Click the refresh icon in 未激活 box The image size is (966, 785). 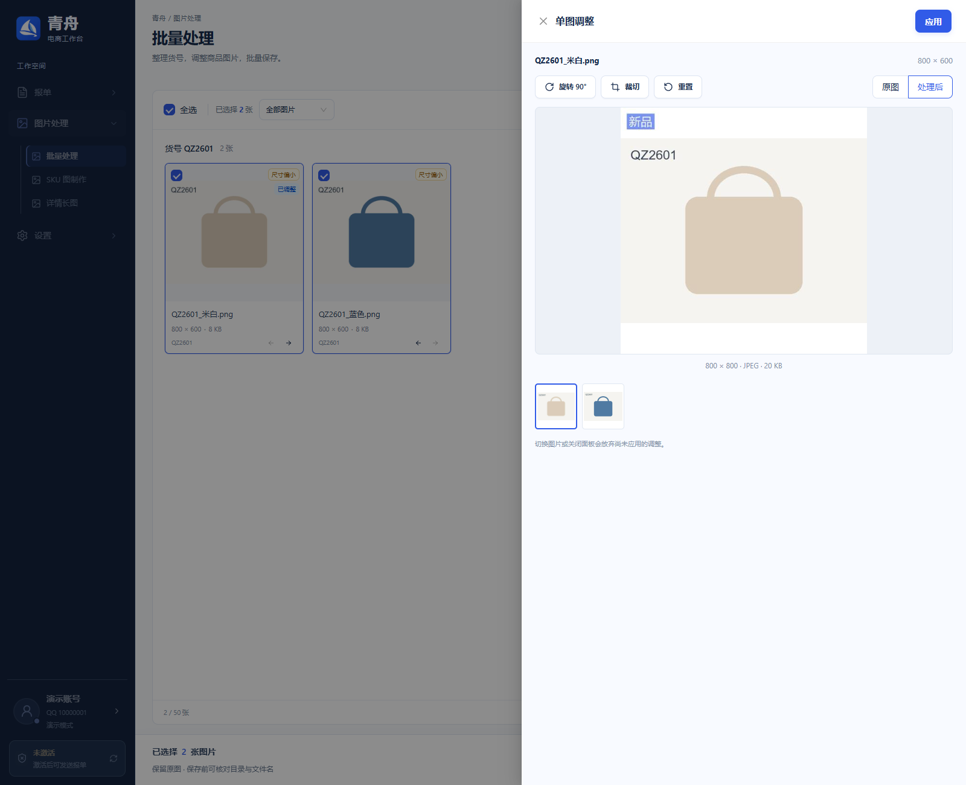pos(114,758)
